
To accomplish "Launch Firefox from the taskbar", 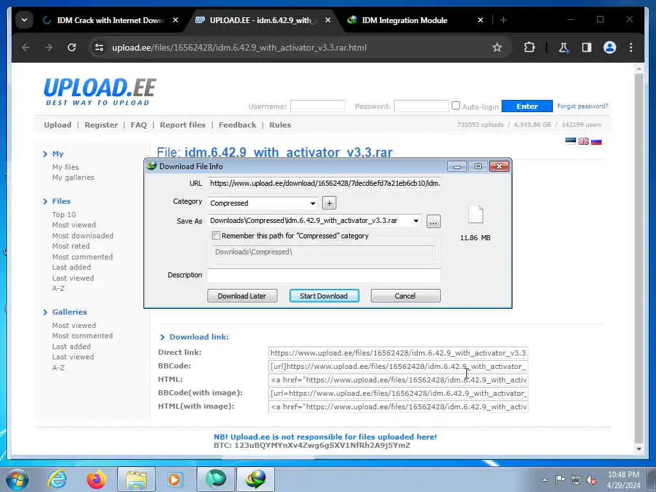I will point(96,479).
